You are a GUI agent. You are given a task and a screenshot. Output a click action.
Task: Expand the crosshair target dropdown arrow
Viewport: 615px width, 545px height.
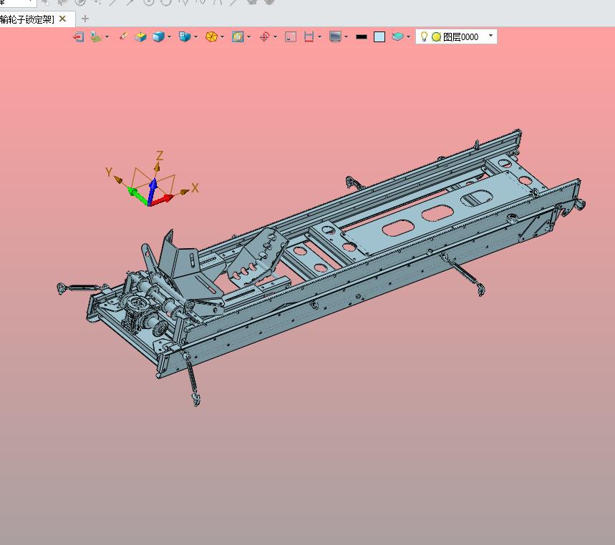275,37
